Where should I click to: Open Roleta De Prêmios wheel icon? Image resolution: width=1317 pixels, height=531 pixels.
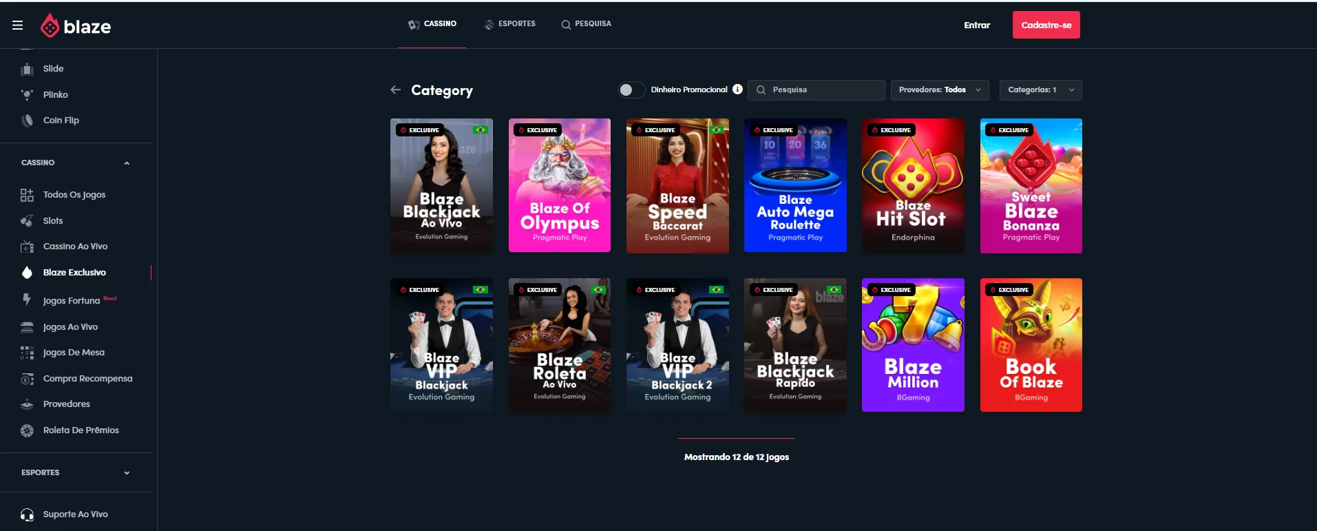coord(27,430)
